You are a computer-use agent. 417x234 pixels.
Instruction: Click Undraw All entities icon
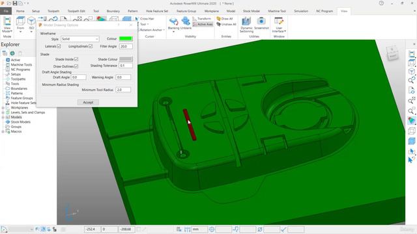[226, 24]
